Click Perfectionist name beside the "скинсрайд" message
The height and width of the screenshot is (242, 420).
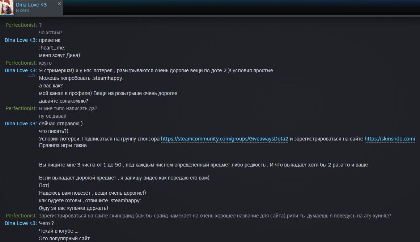pyautogui.click(x=21, y=216)
